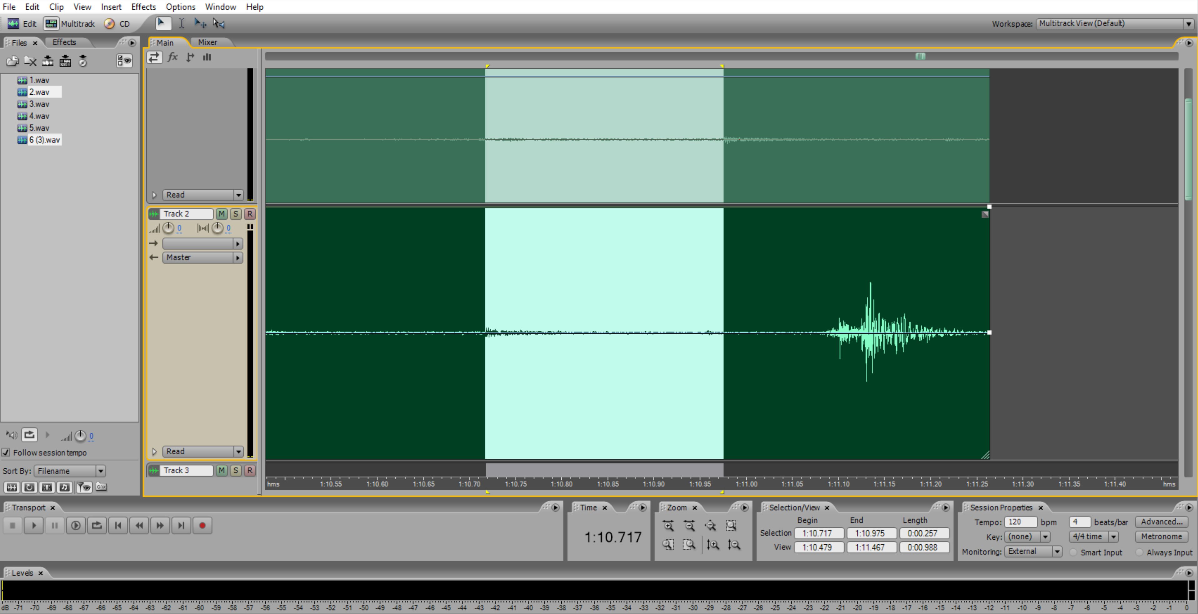Click the Import File icon in Files panel
The image size is (1198, 614).
[x=12, y=61]
